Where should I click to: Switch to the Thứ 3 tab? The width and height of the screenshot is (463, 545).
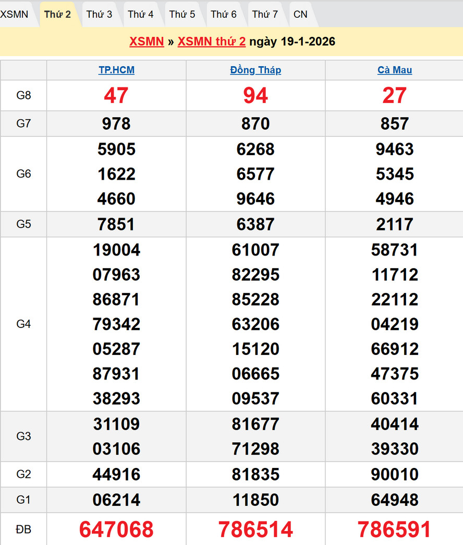(x=99, y=14)
